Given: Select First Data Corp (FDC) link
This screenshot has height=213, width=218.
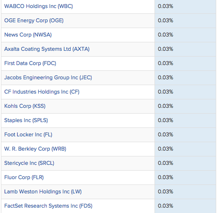Looking at the screenshot, I should pos(30,63).
